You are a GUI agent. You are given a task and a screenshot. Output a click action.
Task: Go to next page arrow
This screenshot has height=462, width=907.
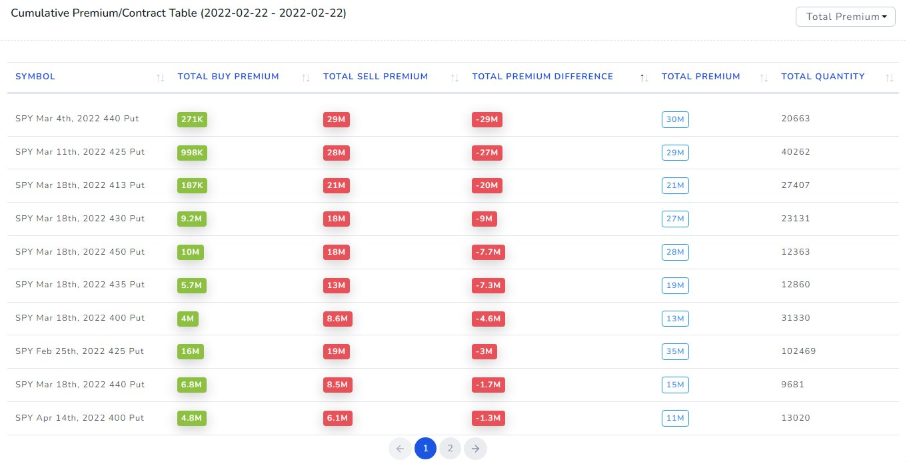[x=475, y=449]
